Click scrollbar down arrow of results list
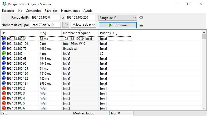Screen dimensions: 207x116 point(204,108)
